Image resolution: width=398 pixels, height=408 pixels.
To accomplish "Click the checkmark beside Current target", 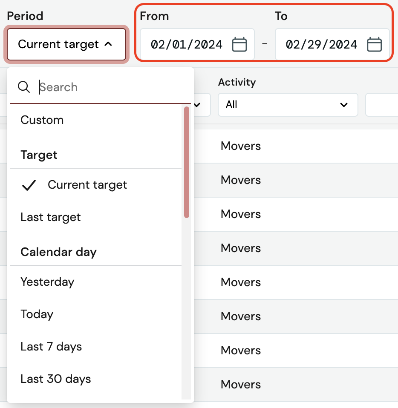I will click(x=29, y=185).
